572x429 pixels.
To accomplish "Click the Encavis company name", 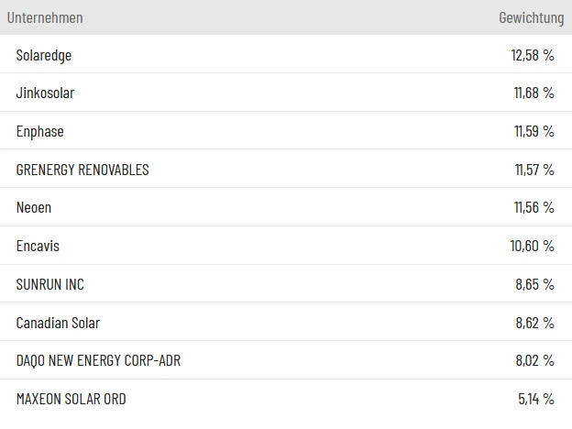I will tap(38, 246).
